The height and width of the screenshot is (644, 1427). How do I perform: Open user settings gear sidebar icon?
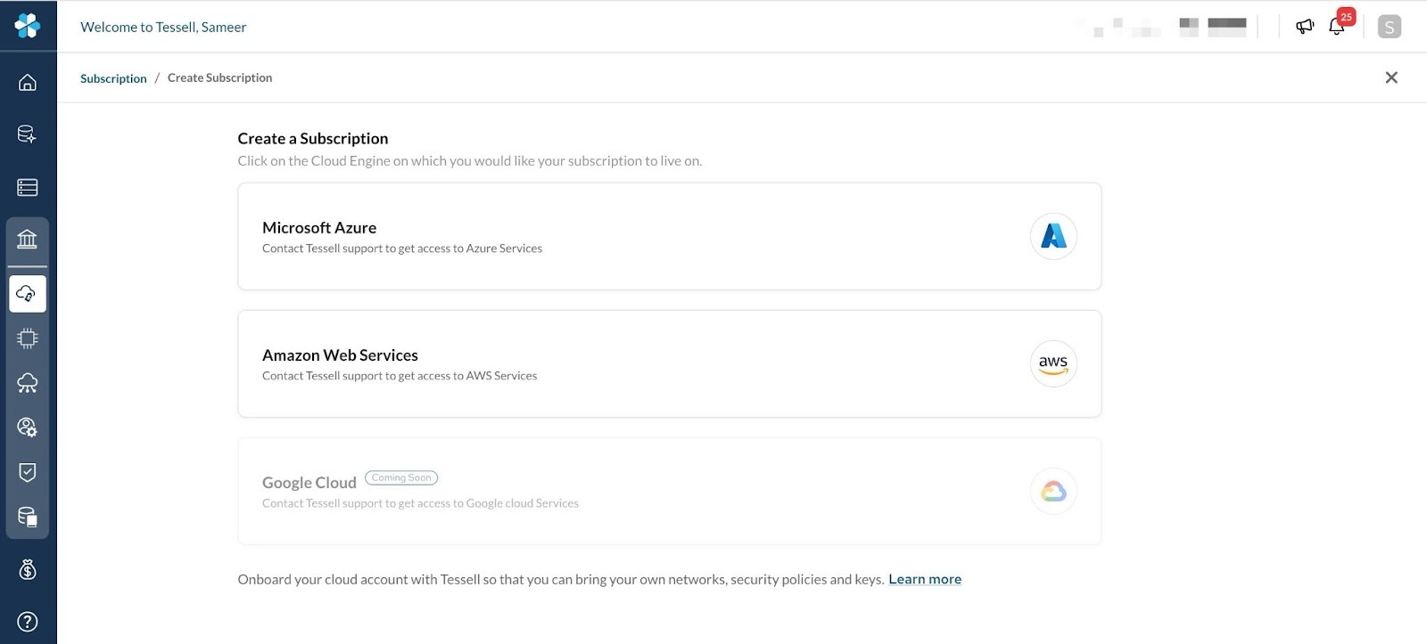click(x=28, y=428)
